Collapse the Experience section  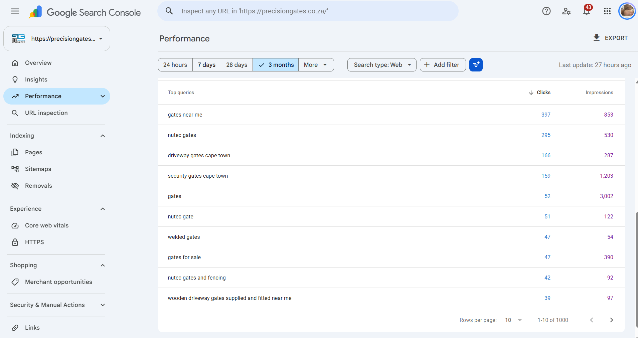click(103, 209)
